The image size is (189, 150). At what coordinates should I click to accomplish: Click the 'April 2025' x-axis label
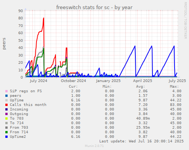143,81
